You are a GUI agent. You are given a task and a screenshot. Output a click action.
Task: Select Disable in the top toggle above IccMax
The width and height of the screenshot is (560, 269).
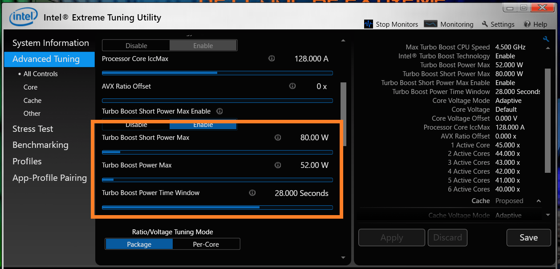pyautogui.click(x=136, y=45)
